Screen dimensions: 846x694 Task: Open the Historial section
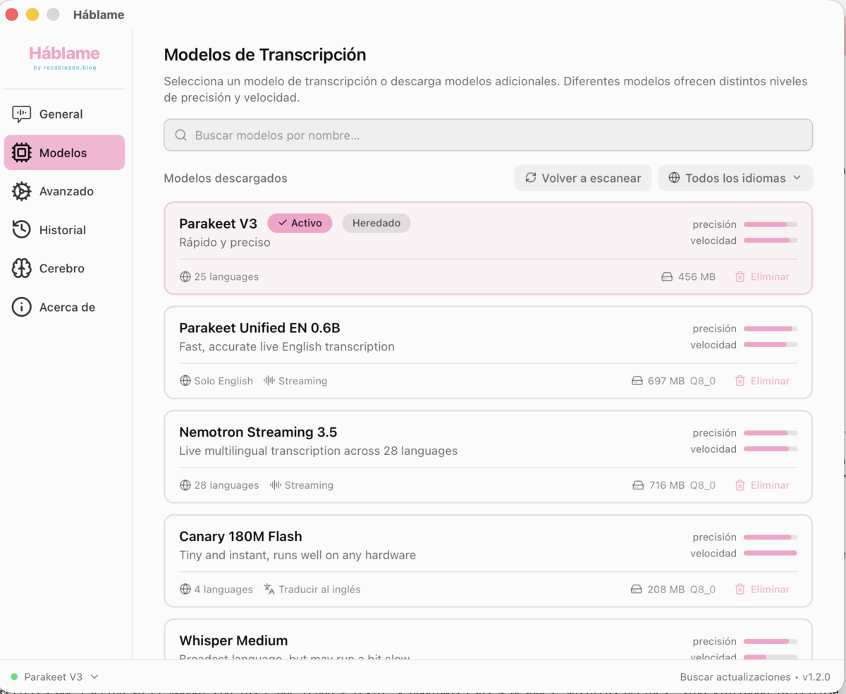click(x=64, y=230)
